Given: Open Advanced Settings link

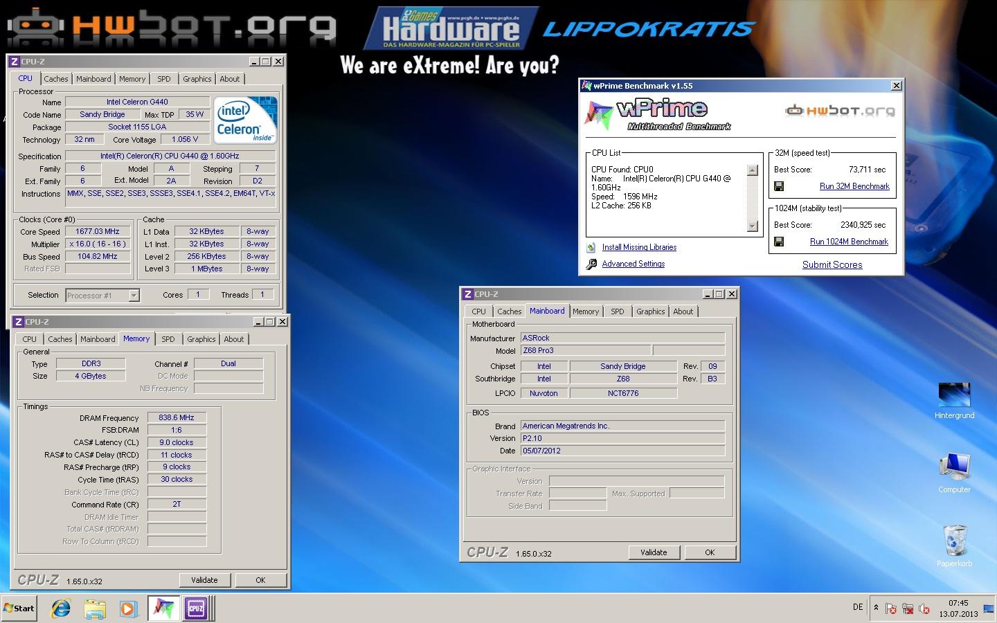Looking at the screenshot, I should [634, 264].
